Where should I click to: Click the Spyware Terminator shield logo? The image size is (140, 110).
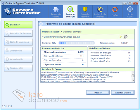pyautogui.click(x=8, y=11)
